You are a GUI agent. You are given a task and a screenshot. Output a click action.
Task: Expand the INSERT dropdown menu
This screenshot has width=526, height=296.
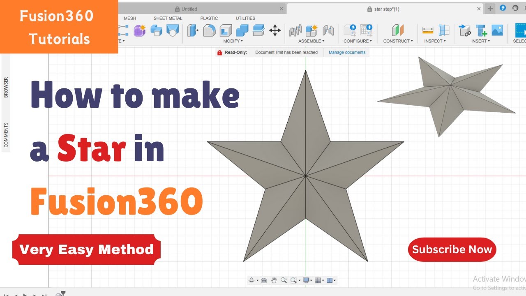click(481, 41)
